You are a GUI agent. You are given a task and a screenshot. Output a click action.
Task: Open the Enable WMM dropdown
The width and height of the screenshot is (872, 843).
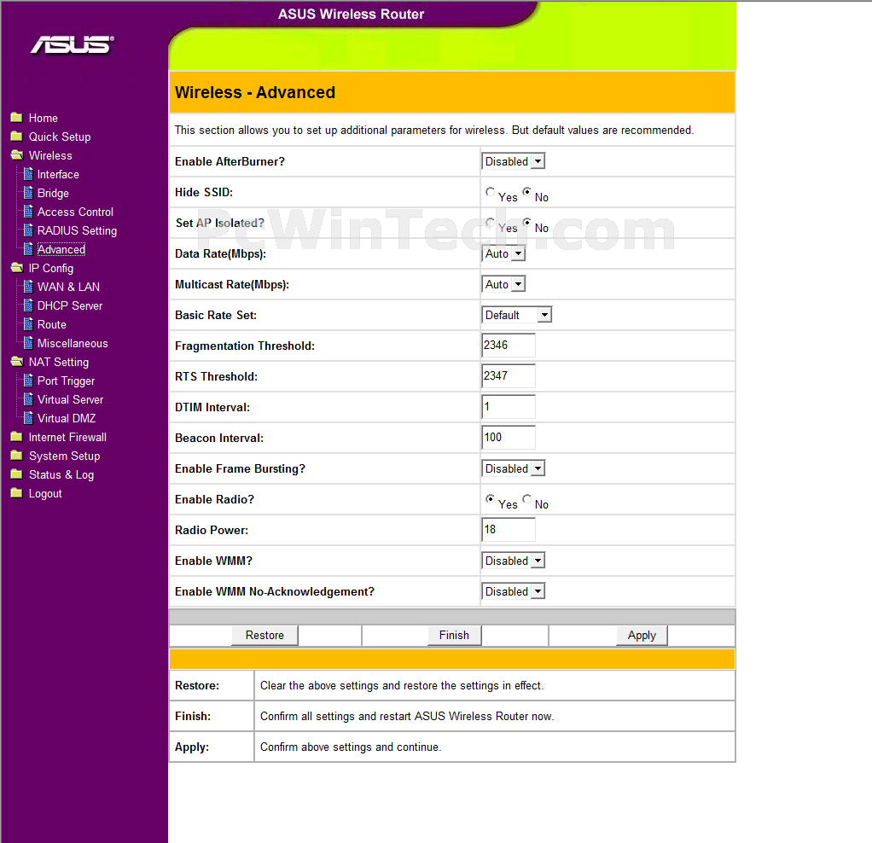tap(514, 561)
